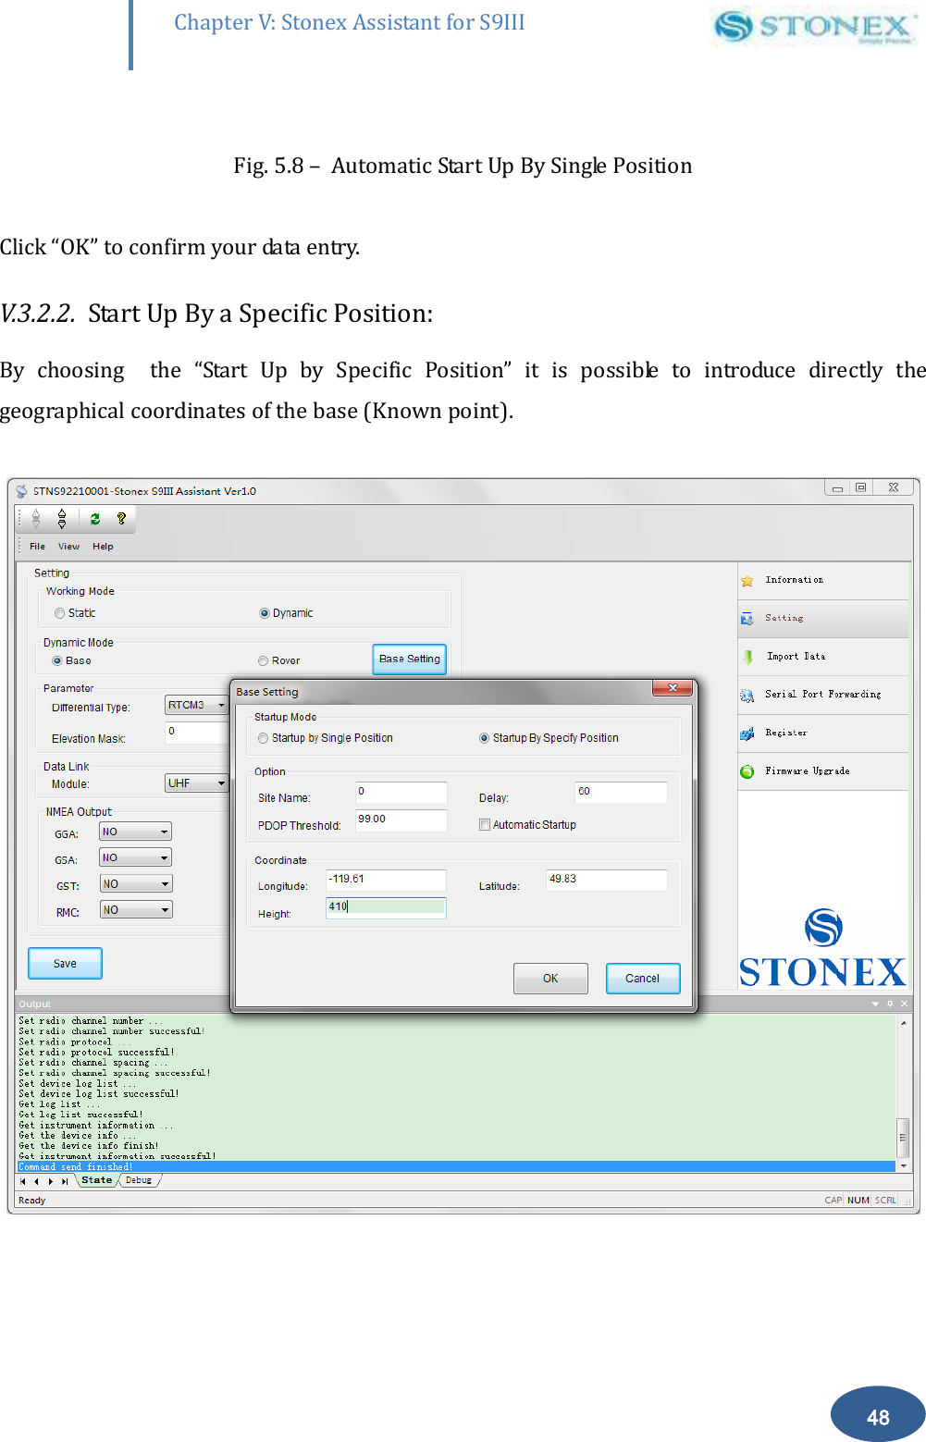
Task: Click the Height input field
Action: [x=385, y=907]
